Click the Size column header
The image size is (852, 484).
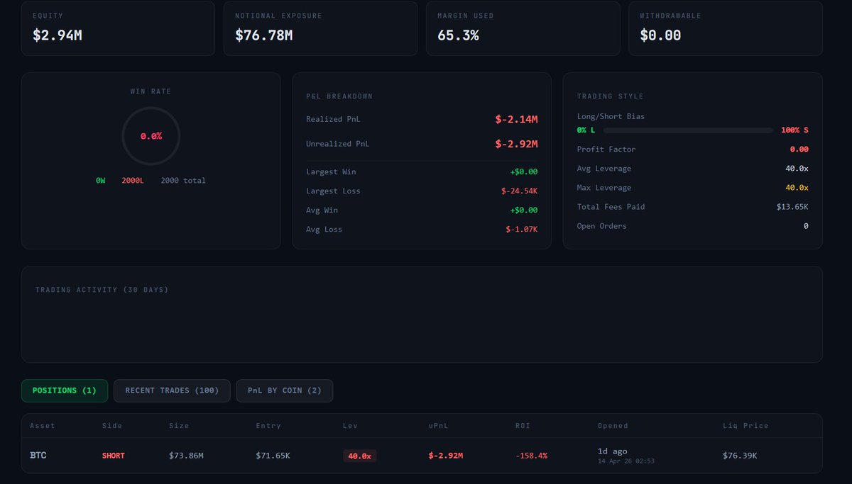(x=179, y=426)
